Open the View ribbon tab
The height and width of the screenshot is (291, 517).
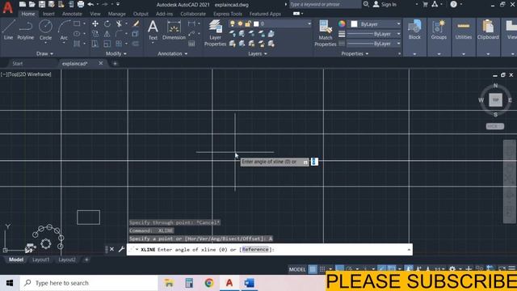[x=95, y=14]
